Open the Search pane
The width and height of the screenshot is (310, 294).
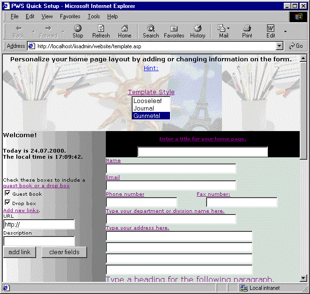151,32
